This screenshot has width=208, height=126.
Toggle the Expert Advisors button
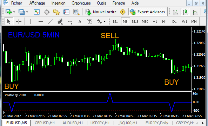[148, 12]
